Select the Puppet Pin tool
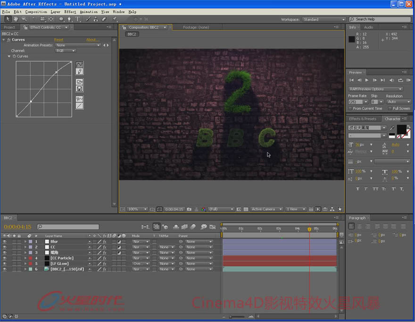Viewport: 415px width, 322px height. point(115,19)
